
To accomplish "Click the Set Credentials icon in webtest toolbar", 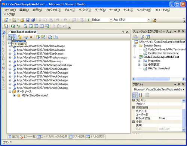I will (x=25, y=37).
